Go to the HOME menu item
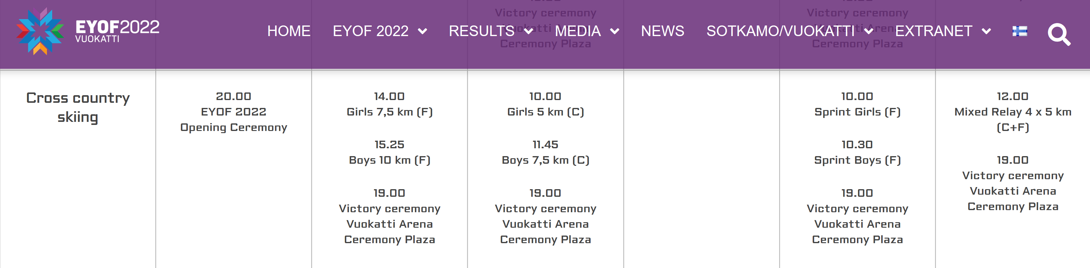Image resolution: width=1090 pixels, height=268 pixels. coord(289,31)
